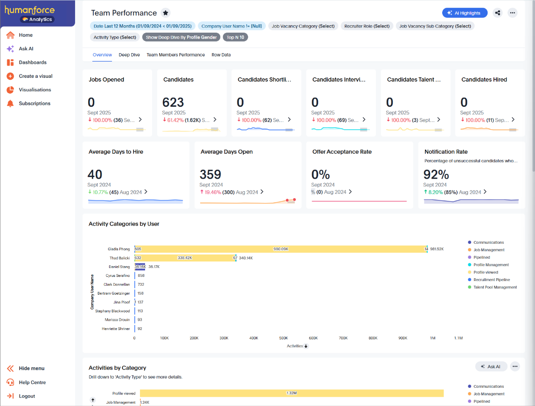Screen dimensions: 535x406
Task: Click the Ask AI sparkle icon in sidebar
Action: 10,48
